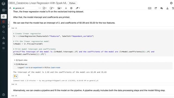The height and width of the screenshot is (98, 174).
Task: Click the paragraph about intercept of 2 and coefficients
Action: coord(64,23)
